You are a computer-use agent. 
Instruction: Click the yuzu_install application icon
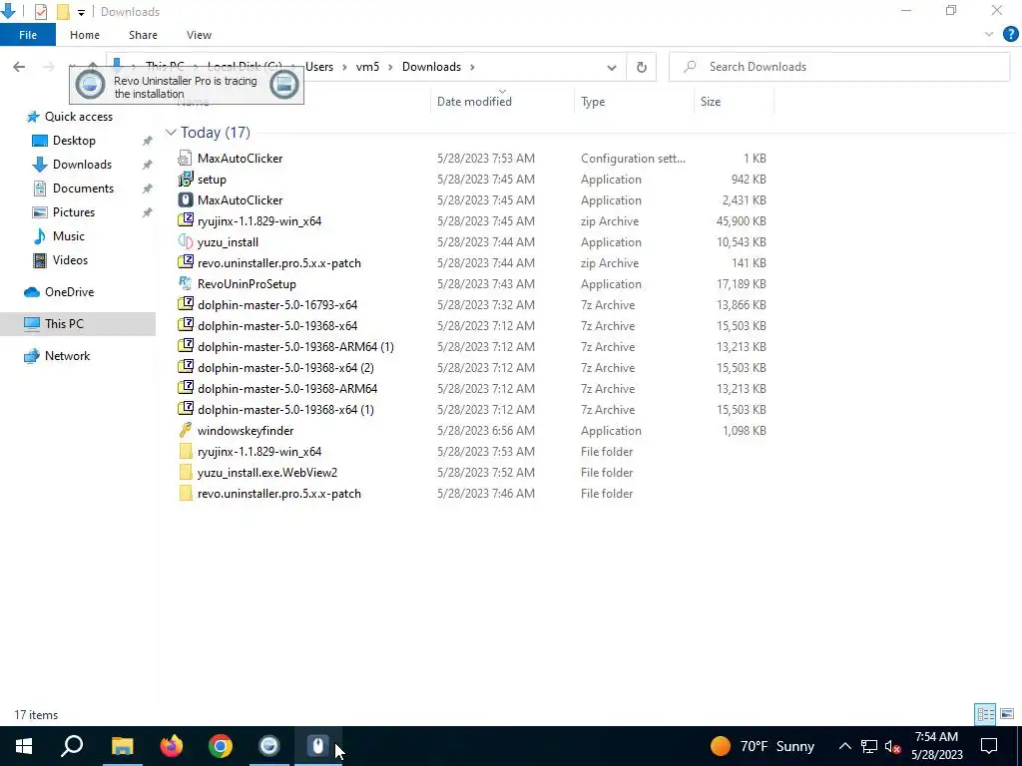[186, 241]
